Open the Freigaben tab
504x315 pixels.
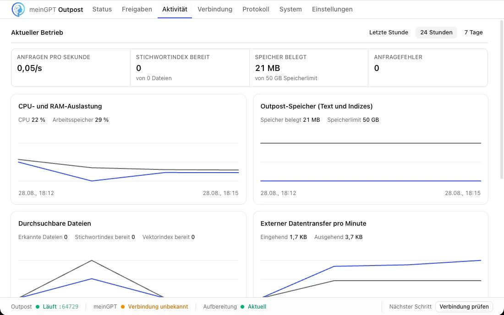[x=137, y=9]
